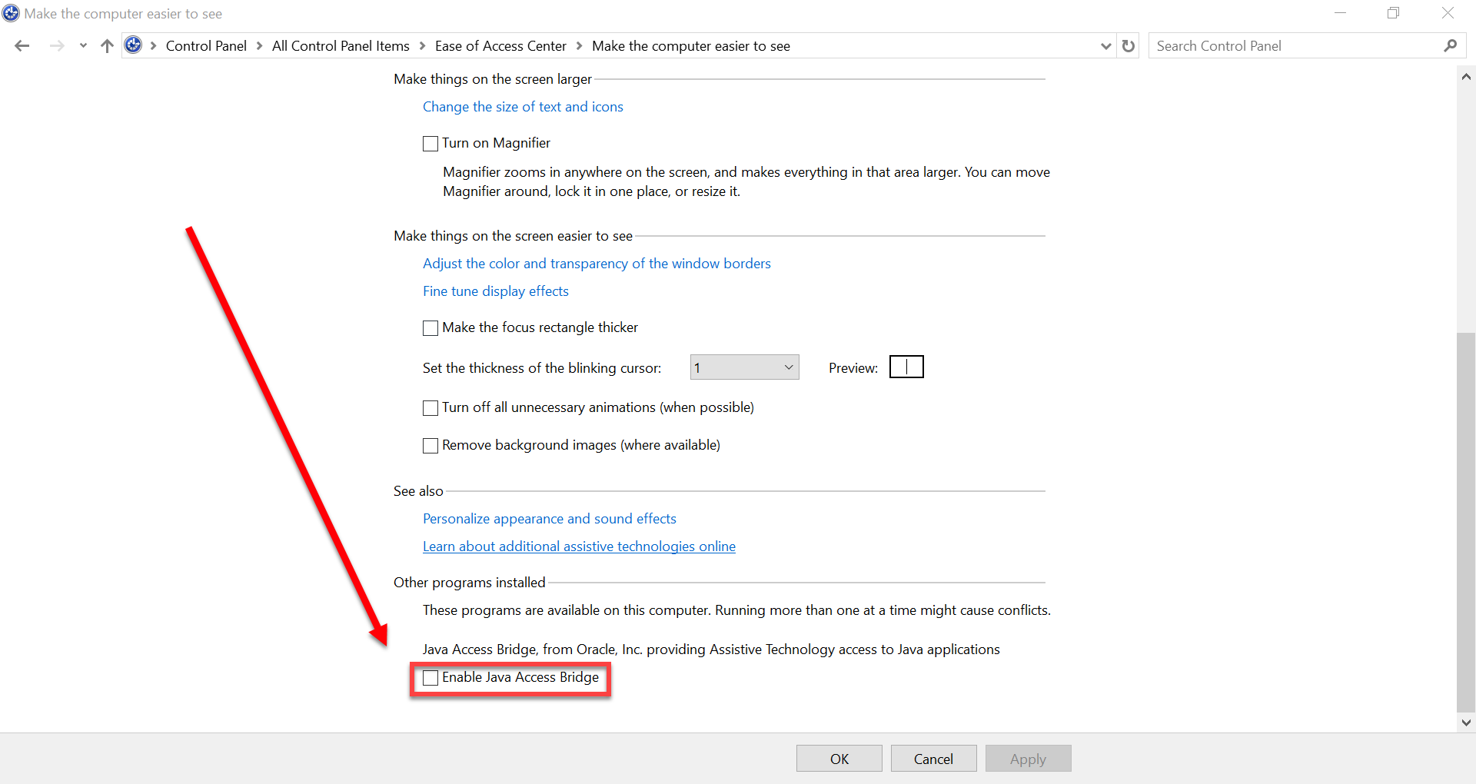Open the blinking cursor thickness dropdown

(x=744, y=367)
